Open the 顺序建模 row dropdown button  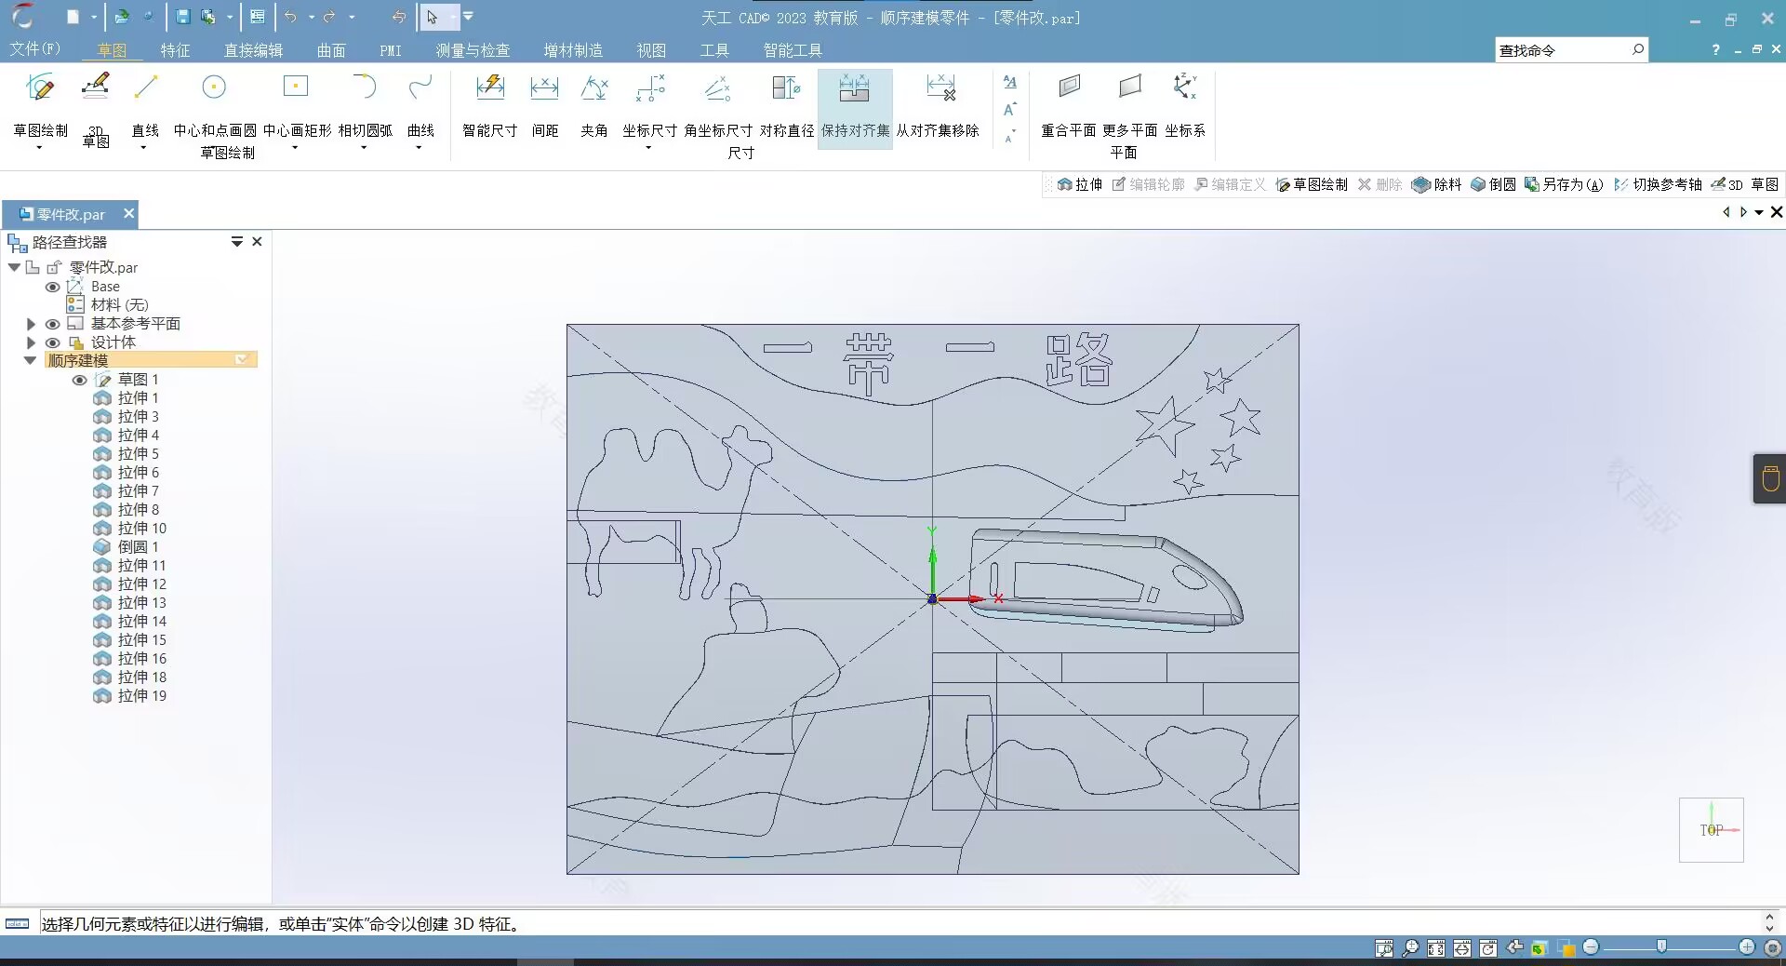242,359
